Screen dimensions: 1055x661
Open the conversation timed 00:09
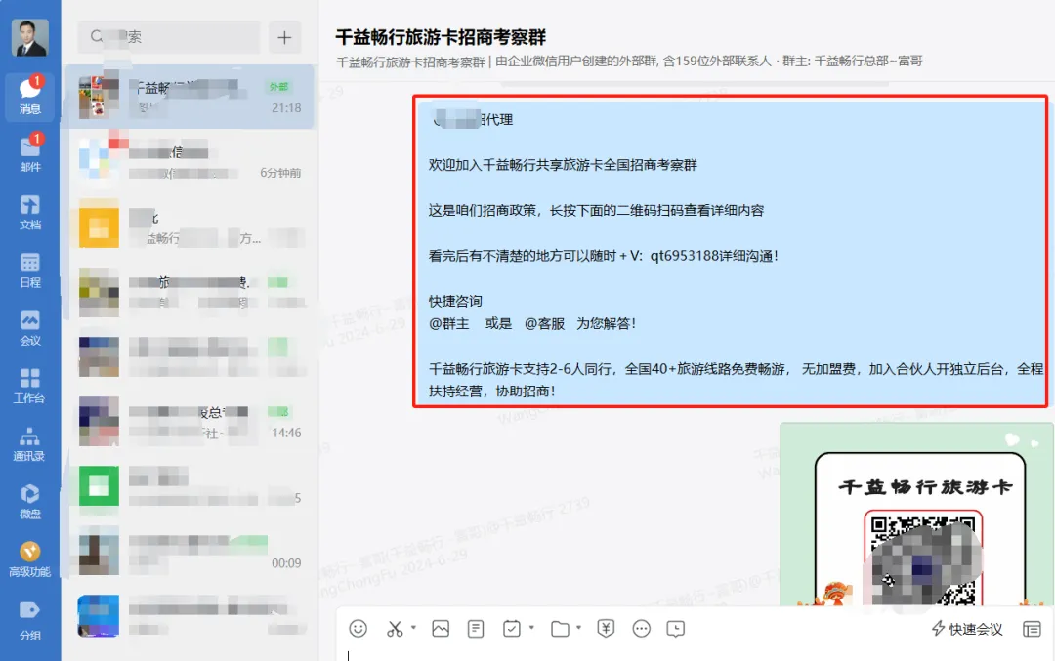point(190,551)
